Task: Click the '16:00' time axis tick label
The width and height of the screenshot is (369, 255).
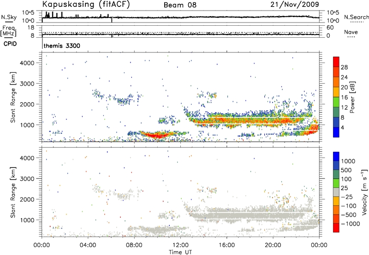Action: click(226, 245)
